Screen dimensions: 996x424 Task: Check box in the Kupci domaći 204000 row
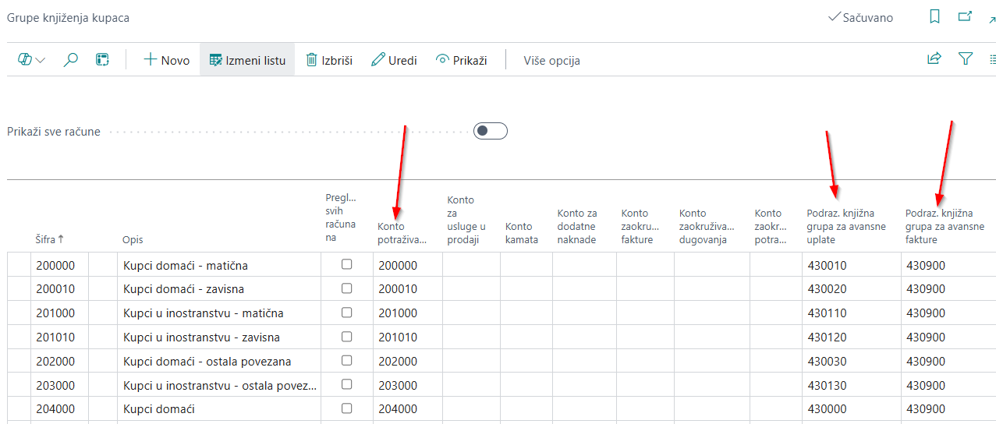click(x=346, y=408)
